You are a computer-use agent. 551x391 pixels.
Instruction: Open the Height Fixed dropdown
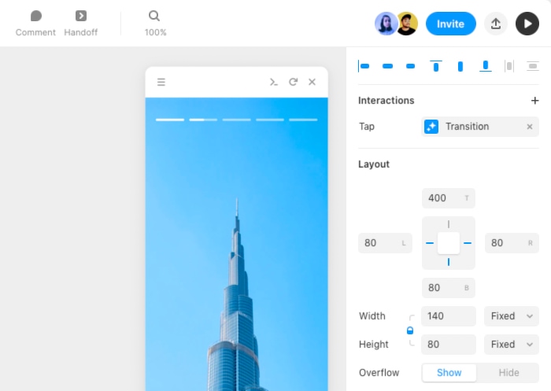512,345
